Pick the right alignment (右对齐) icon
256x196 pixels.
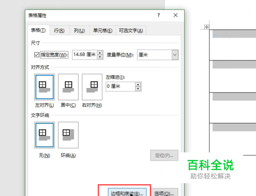(x=92, y=87)
